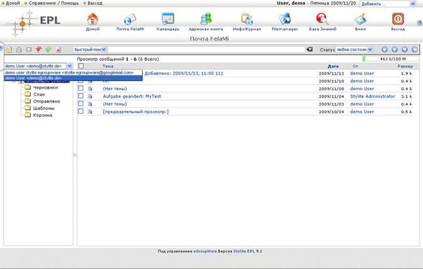
Task: Open the Корзина folder
Action: (x=43, y=115)
